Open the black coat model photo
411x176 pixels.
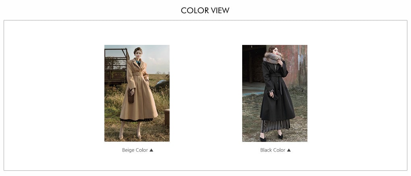coord(275,93)
